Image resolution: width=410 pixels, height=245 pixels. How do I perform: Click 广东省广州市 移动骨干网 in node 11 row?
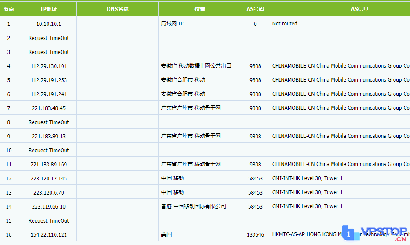(x=191, y=165)
